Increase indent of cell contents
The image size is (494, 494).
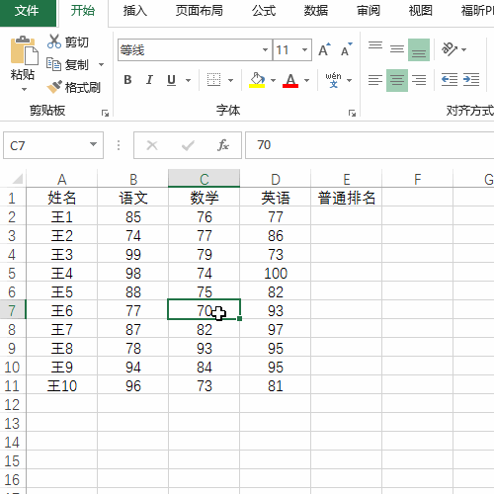point(471,80)
